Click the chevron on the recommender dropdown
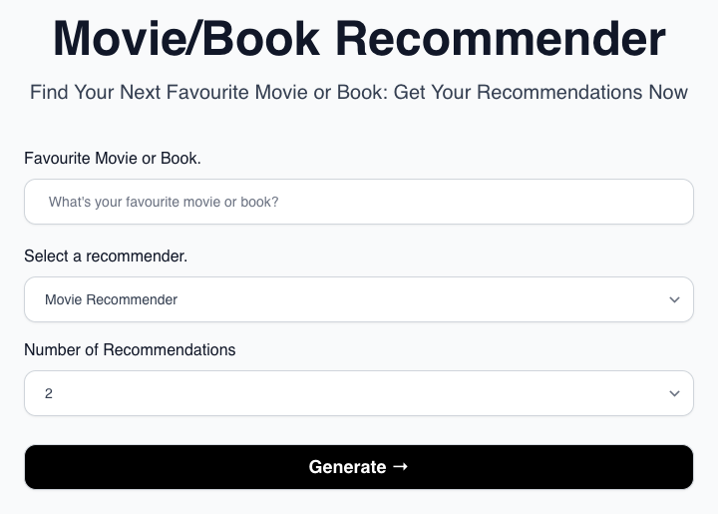Screen dimensions: 718x514 click(674, 299)
